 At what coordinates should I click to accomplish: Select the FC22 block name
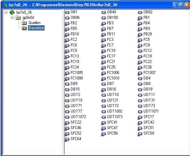148,62
